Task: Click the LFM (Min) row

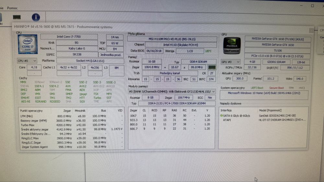Action: (72, 116)
